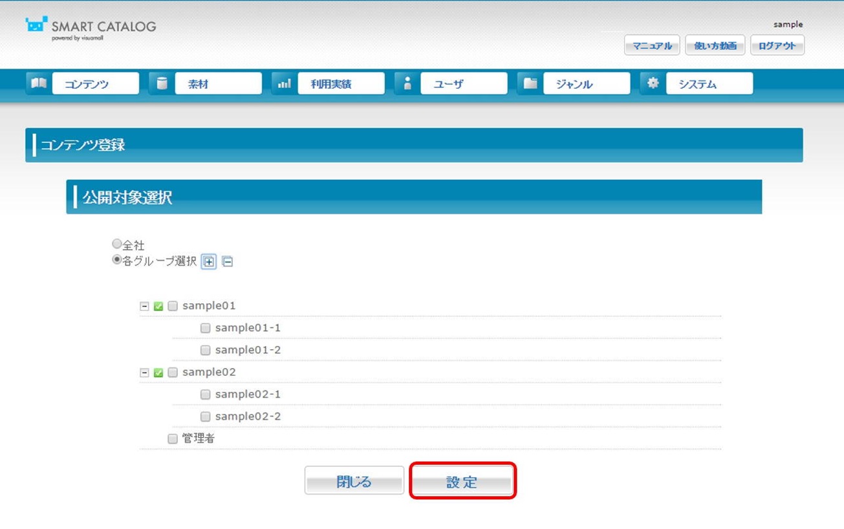This screenshot has height=529, width=844.
Task: Select the 各グループ選択 radio button
Action: (x=117, y=260)
